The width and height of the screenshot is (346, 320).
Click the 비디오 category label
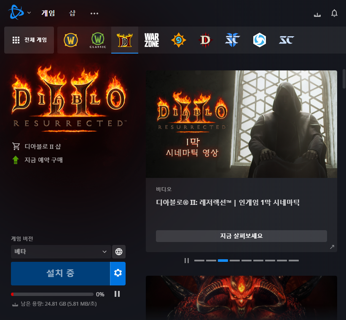[164, 189]
